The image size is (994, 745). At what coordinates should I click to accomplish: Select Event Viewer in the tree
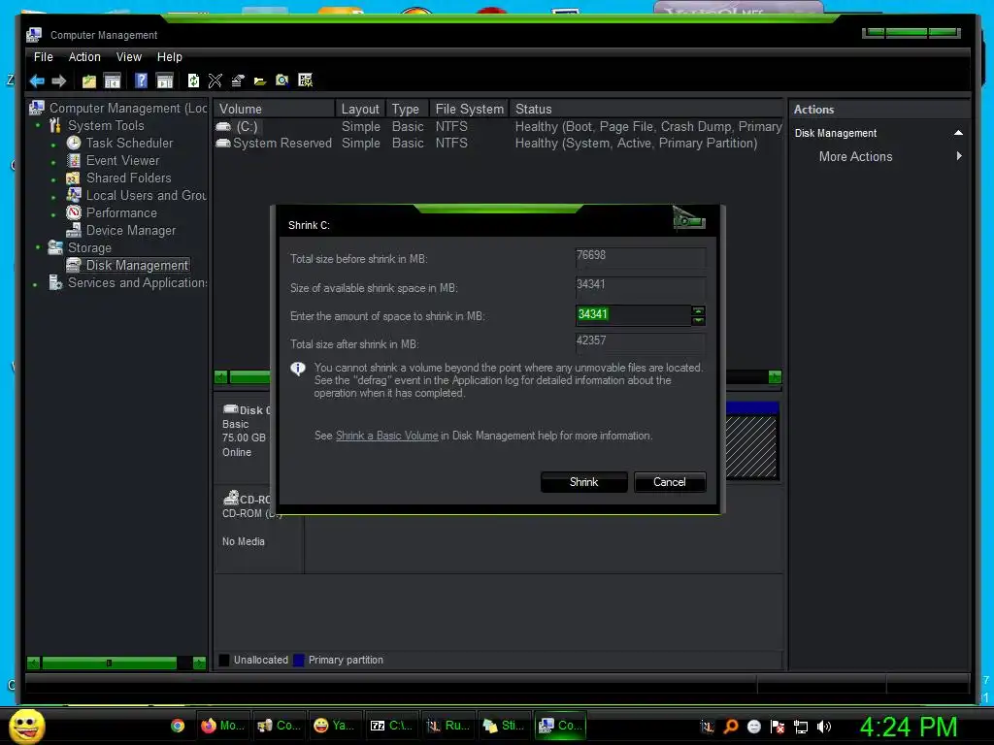coord(123,161)
